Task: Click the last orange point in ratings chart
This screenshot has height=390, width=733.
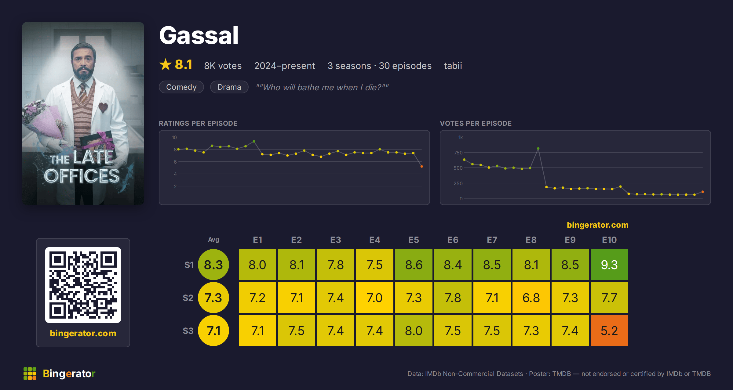Action: [422, 166]
